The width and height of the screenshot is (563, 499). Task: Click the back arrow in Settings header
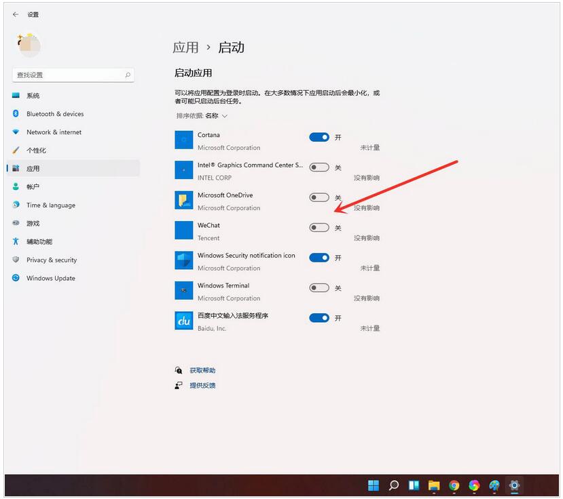(16, 14)
